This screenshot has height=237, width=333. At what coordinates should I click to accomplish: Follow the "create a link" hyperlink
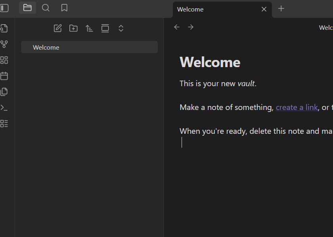tap(297, 107)
